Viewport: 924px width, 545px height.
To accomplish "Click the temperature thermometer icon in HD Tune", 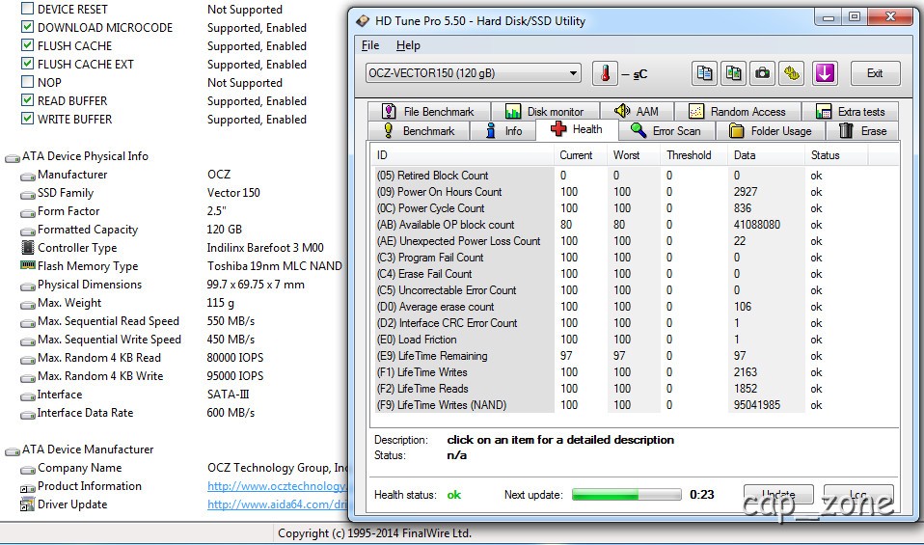I will (x=605, y=73).
